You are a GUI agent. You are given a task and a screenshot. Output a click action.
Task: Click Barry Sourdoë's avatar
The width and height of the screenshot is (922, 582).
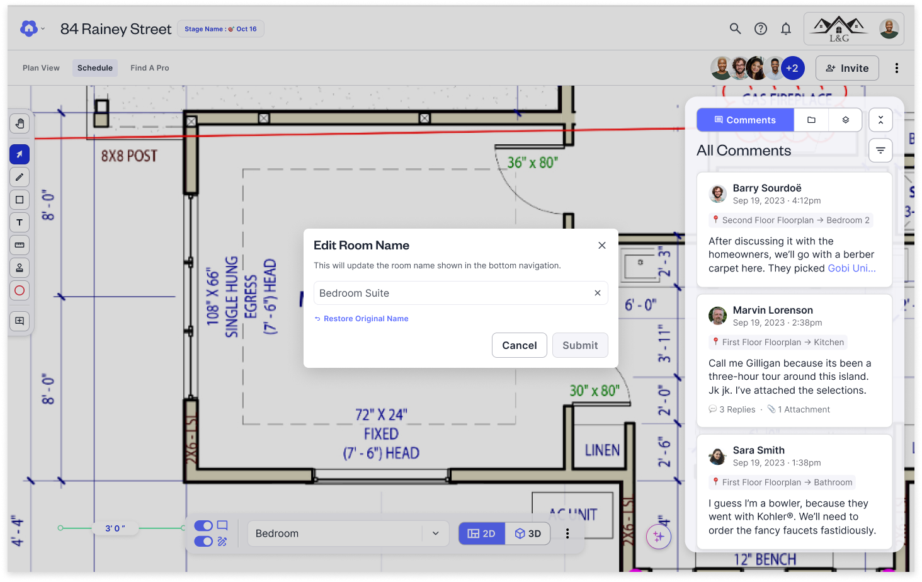click(x=718, y=194)
